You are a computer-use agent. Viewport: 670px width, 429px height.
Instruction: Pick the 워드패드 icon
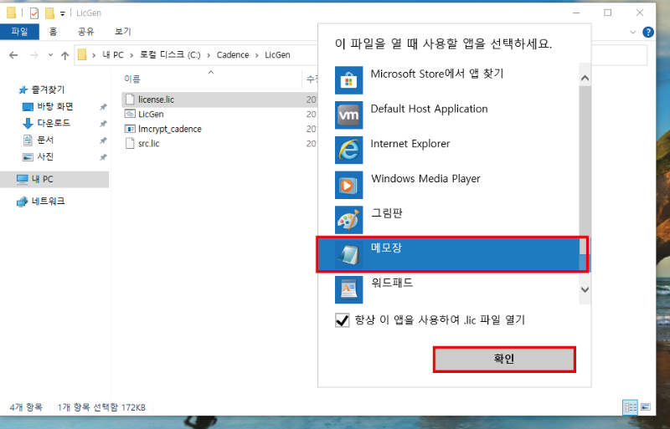pyautogui.click(x=348, y=290)
